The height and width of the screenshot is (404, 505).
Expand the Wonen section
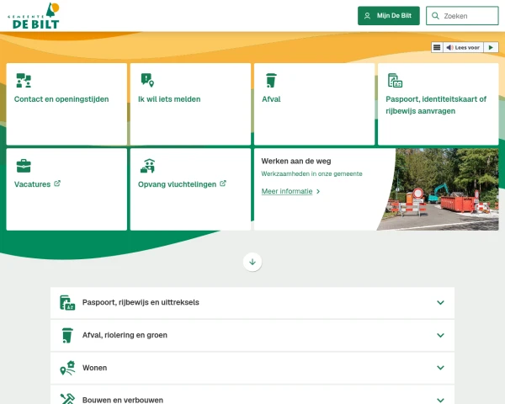pyautogui.click(x=252, y=368)
